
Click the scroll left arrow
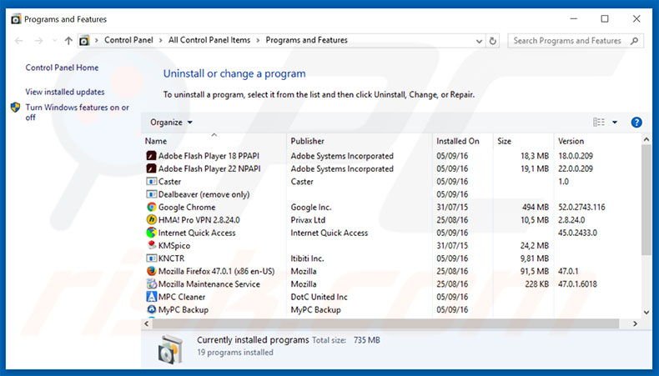coord(146,324)
